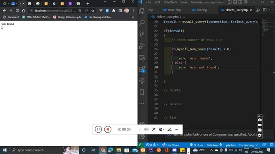Image resolution: width=275 pixels, height=154 pixels.
Task: Click floating video camera record icon
Action: click(260, 125)
